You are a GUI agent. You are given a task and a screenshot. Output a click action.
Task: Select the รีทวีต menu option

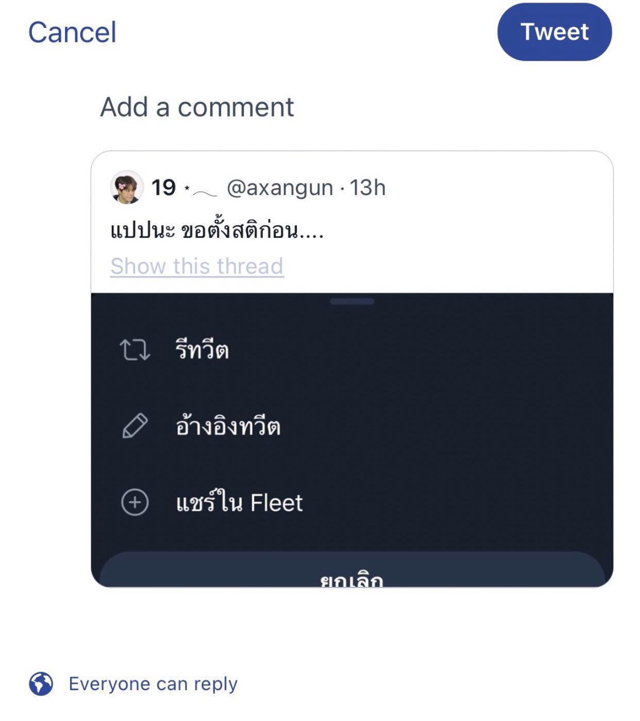[202, 350]
